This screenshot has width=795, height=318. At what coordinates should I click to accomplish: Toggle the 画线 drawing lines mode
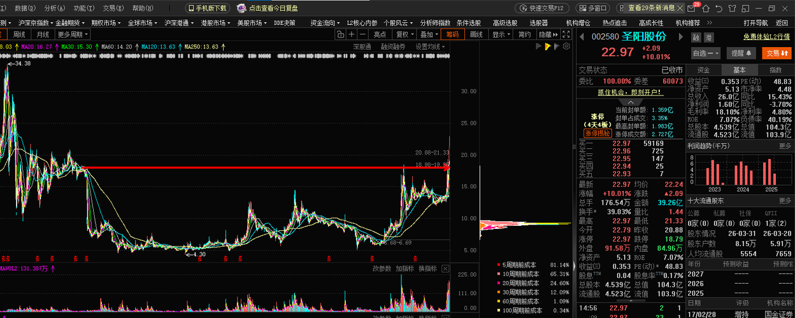coord(476,34)
